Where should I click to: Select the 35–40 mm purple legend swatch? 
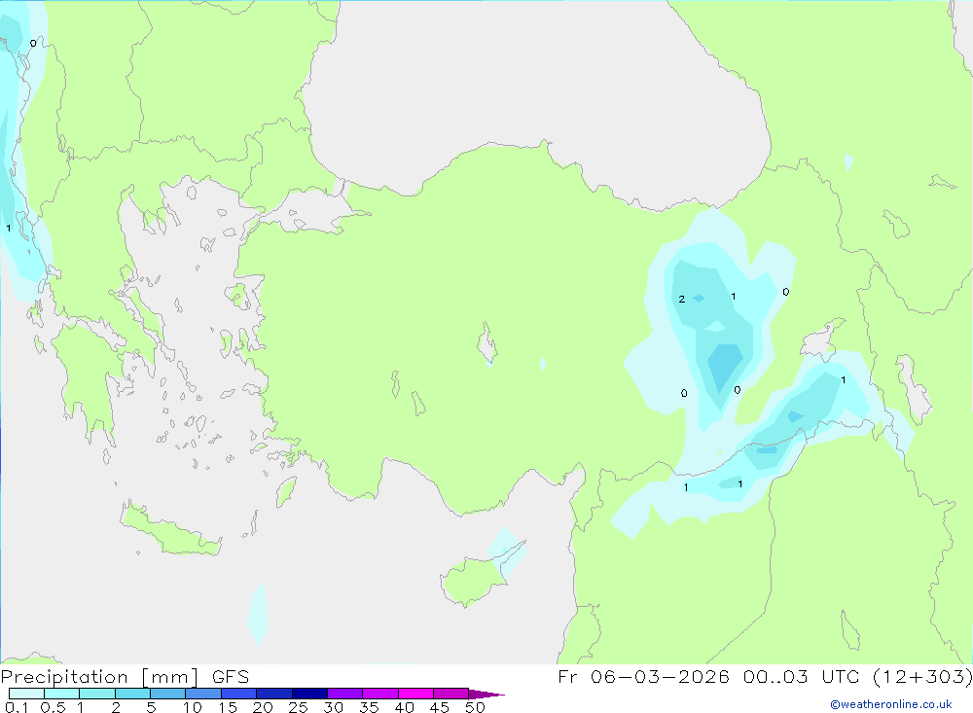380,694
